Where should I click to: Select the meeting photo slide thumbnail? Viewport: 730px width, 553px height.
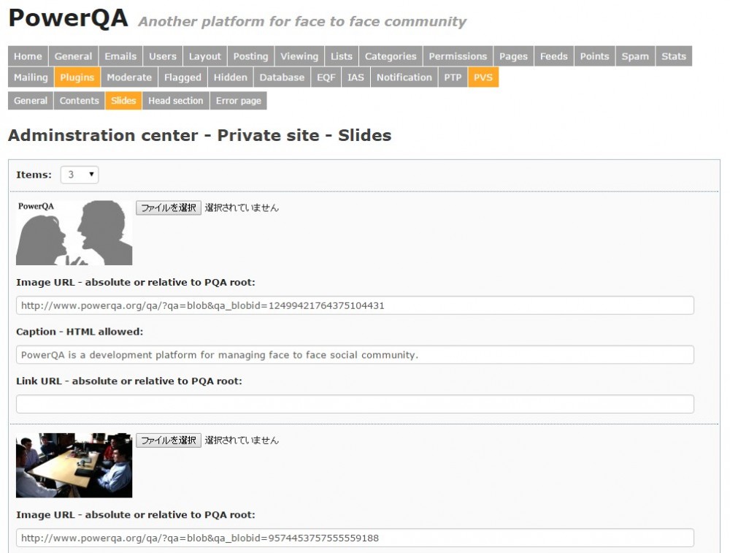click(74, 465)
